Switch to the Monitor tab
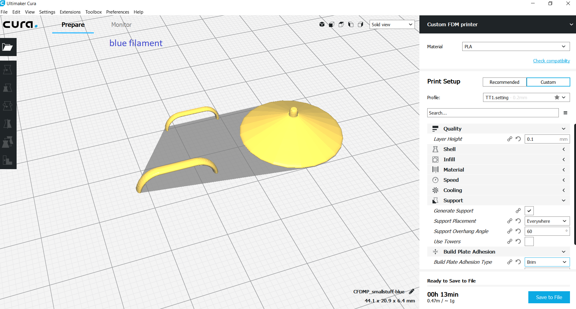This screenshot has height=309, width=576. tap(121, 25)
